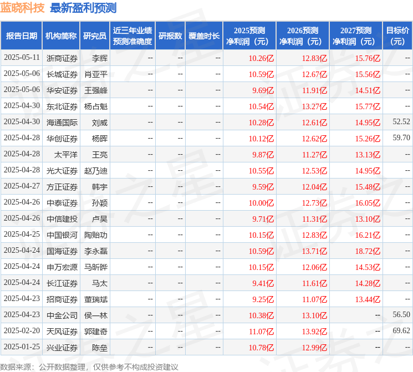Click the 中泰证券 institution cell
This screenshot has width=413, height=372.
pos(62,203)
